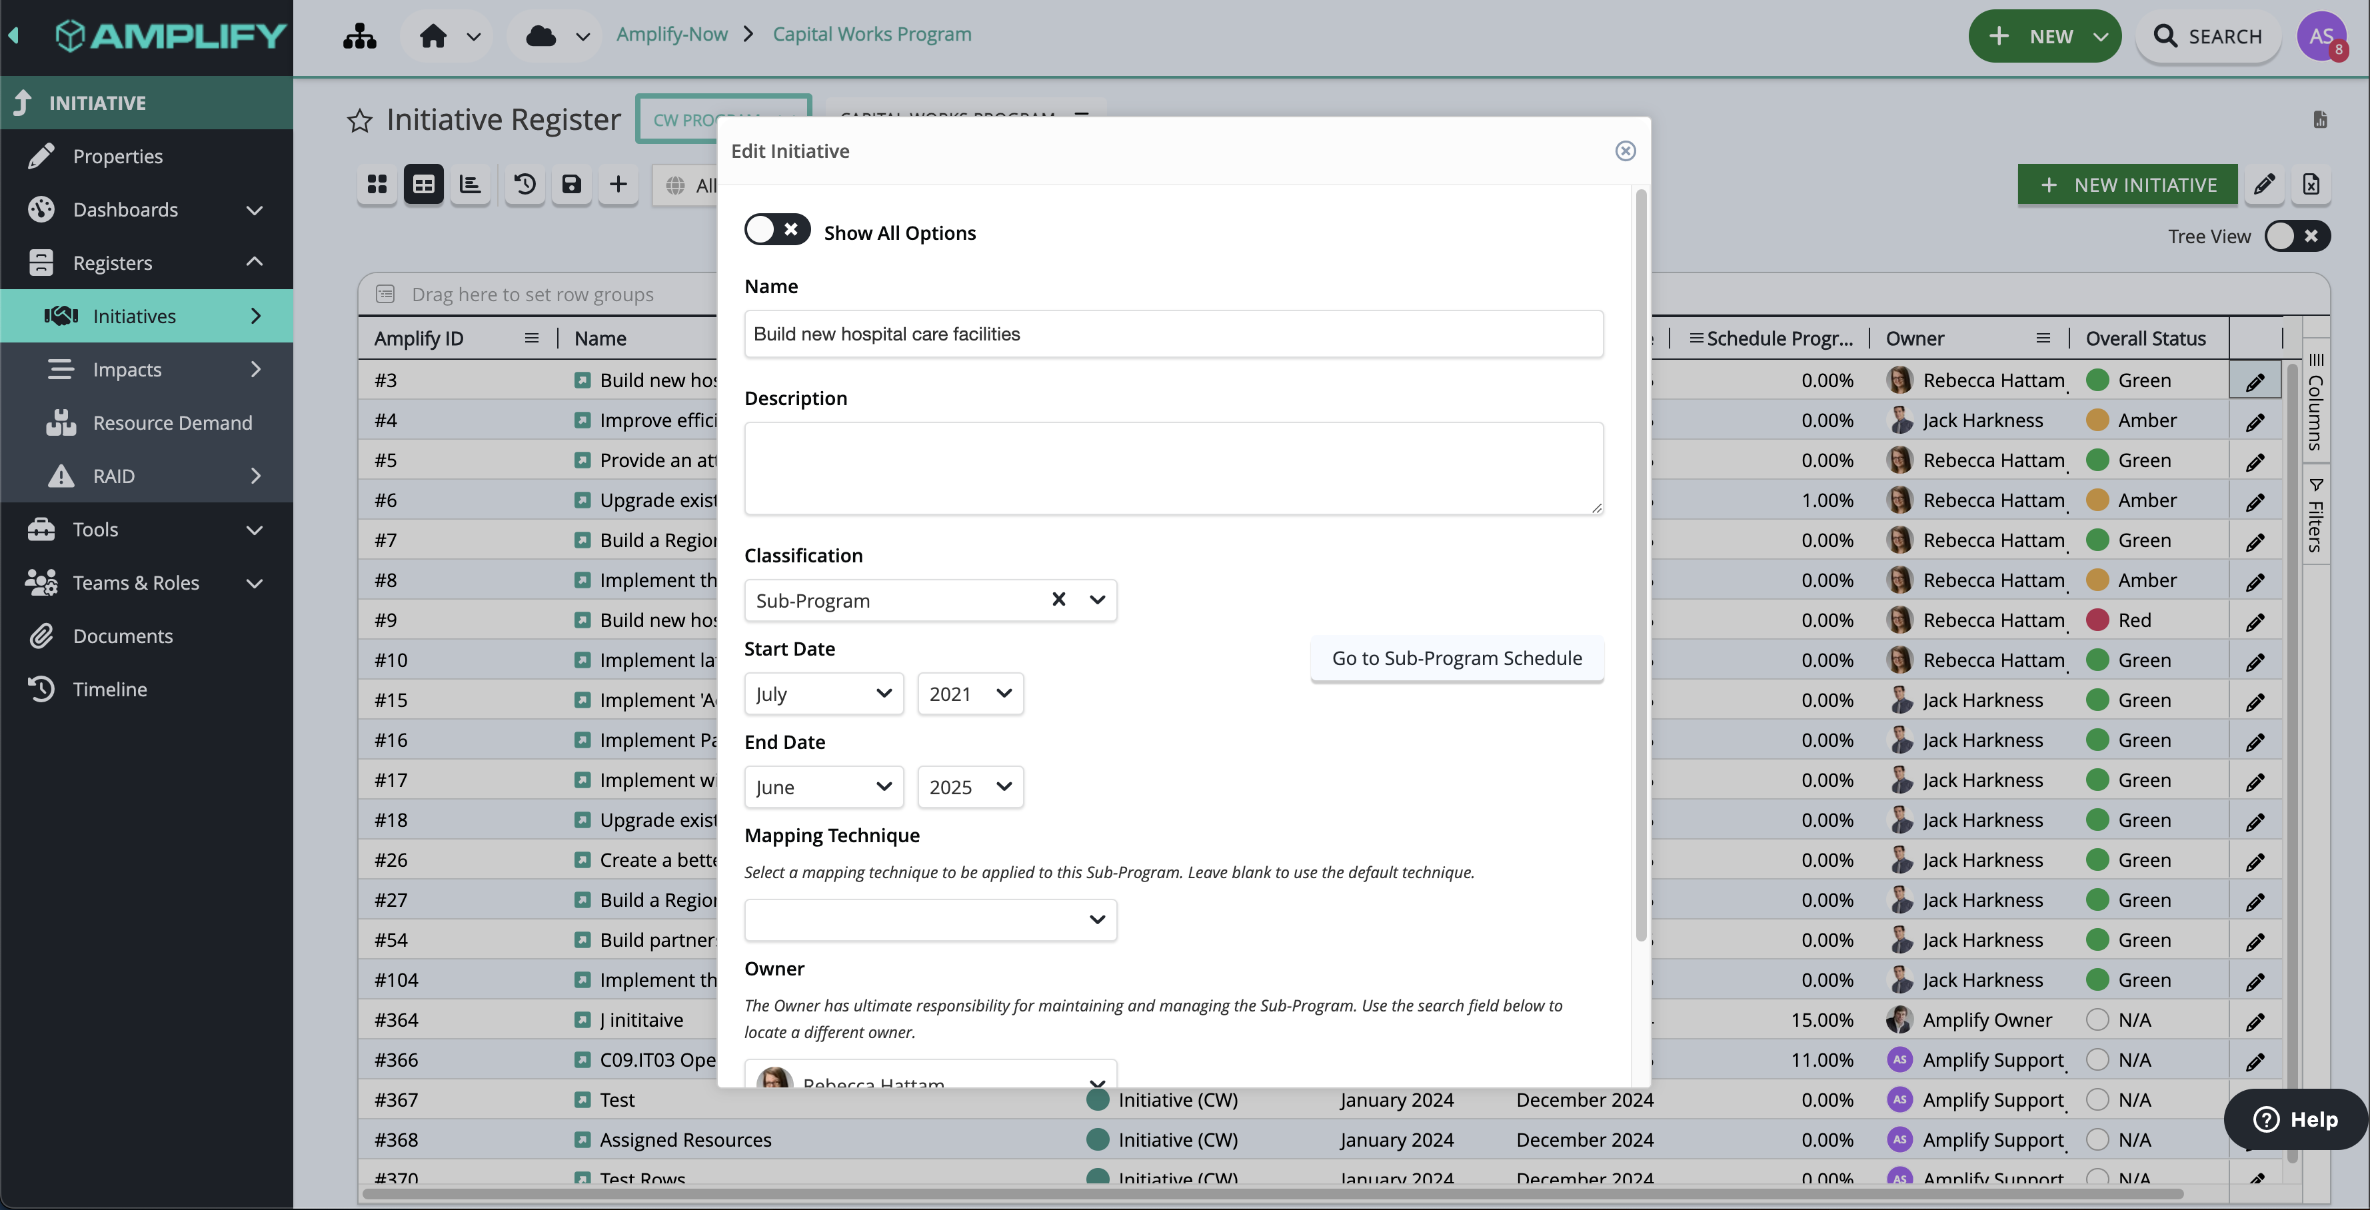The width and height of the screenshot is (2370, 1210).
Task: Switch to card grid view
Action: pos(377,185)
